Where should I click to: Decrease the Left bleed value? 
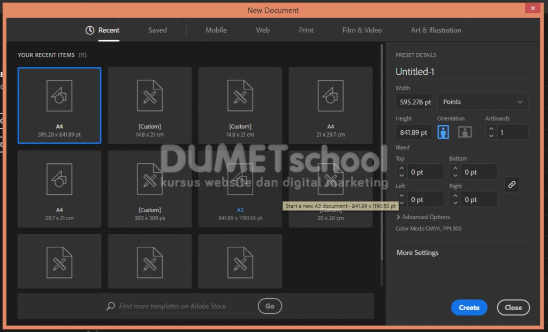401,203
